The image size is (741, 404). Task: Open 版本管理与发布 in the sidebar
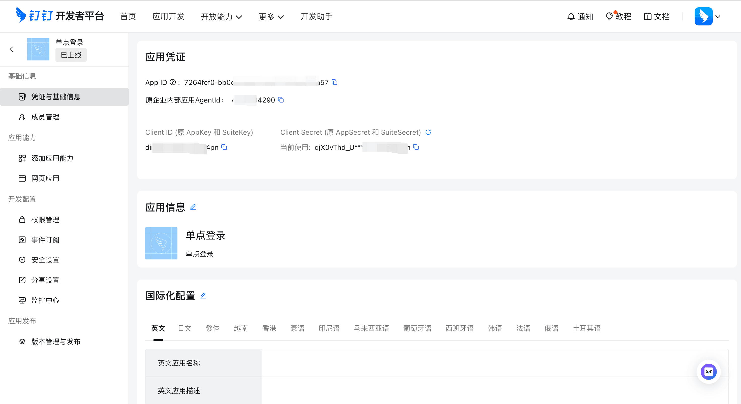tap(55, 341)
